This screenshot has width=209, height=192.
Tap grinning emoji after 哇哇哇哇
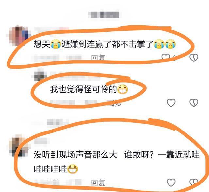[72, 169]
